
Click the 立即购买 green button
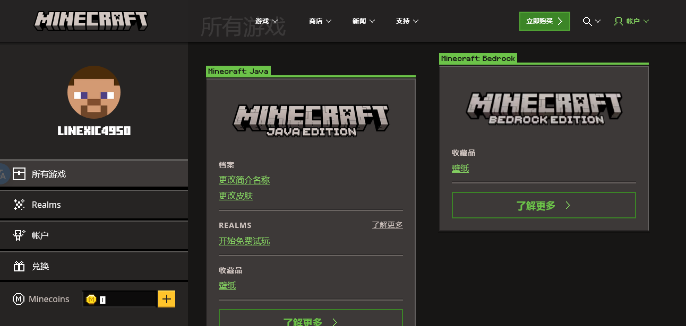click(544, 21)
